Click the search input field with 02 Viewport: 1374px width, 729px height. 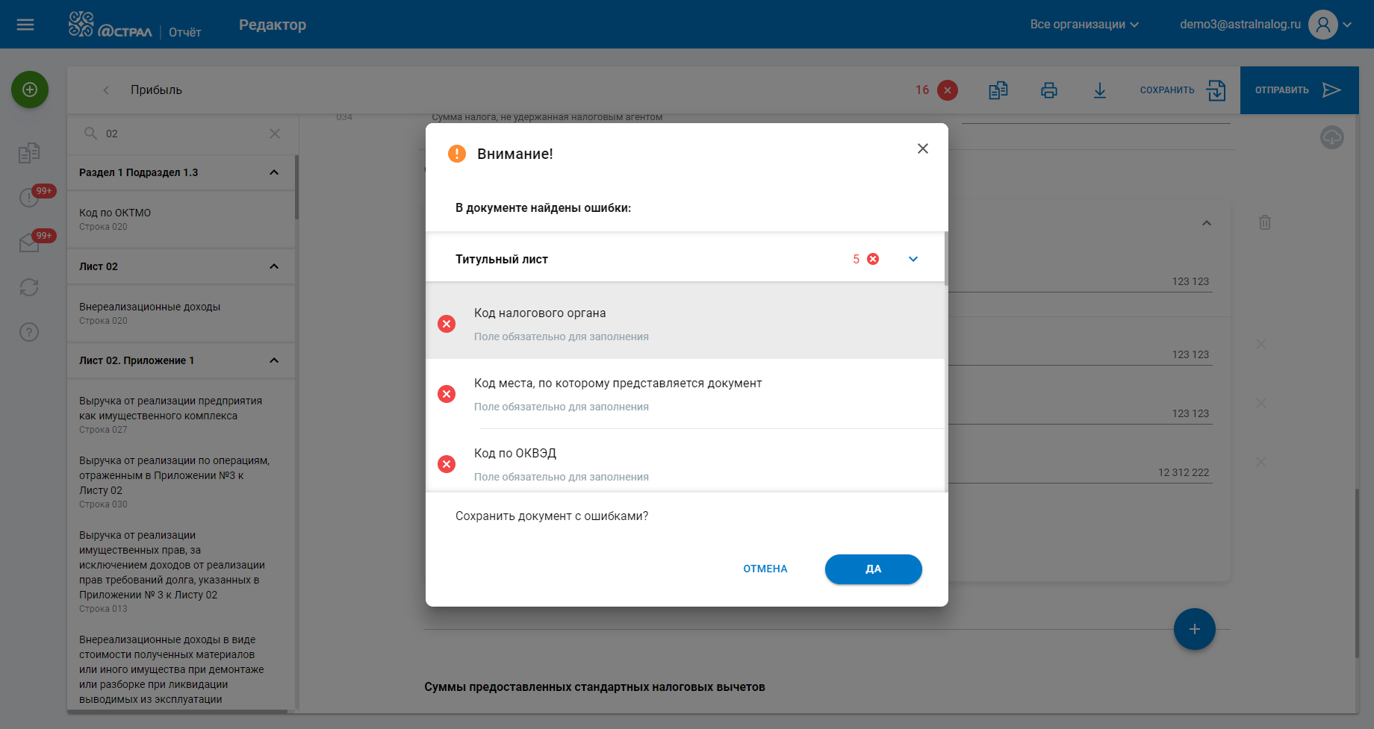(x=183, y=134)
